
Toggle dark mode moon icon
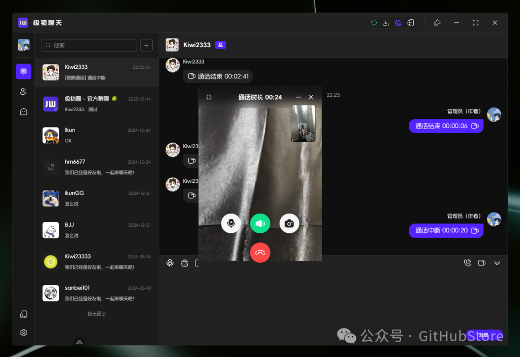pos(398,23)
